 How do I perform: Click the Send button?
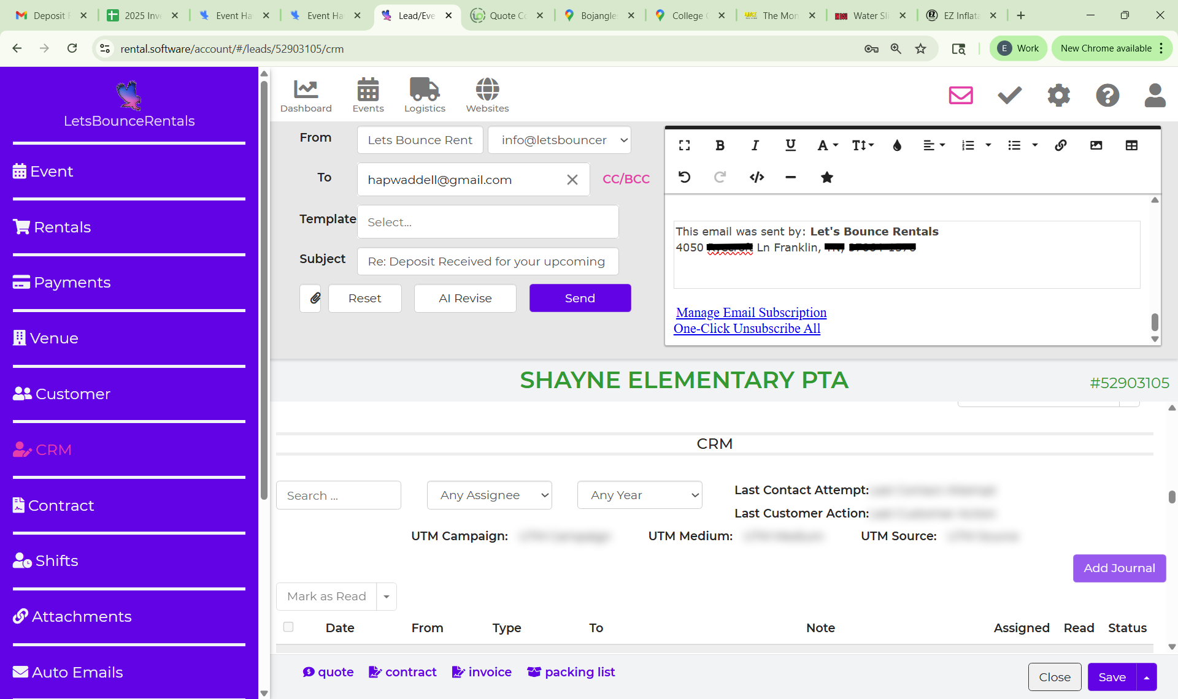(580, 298)
